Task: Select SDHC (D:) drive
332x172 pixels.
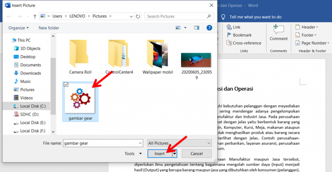Action: tap(26, 114)
